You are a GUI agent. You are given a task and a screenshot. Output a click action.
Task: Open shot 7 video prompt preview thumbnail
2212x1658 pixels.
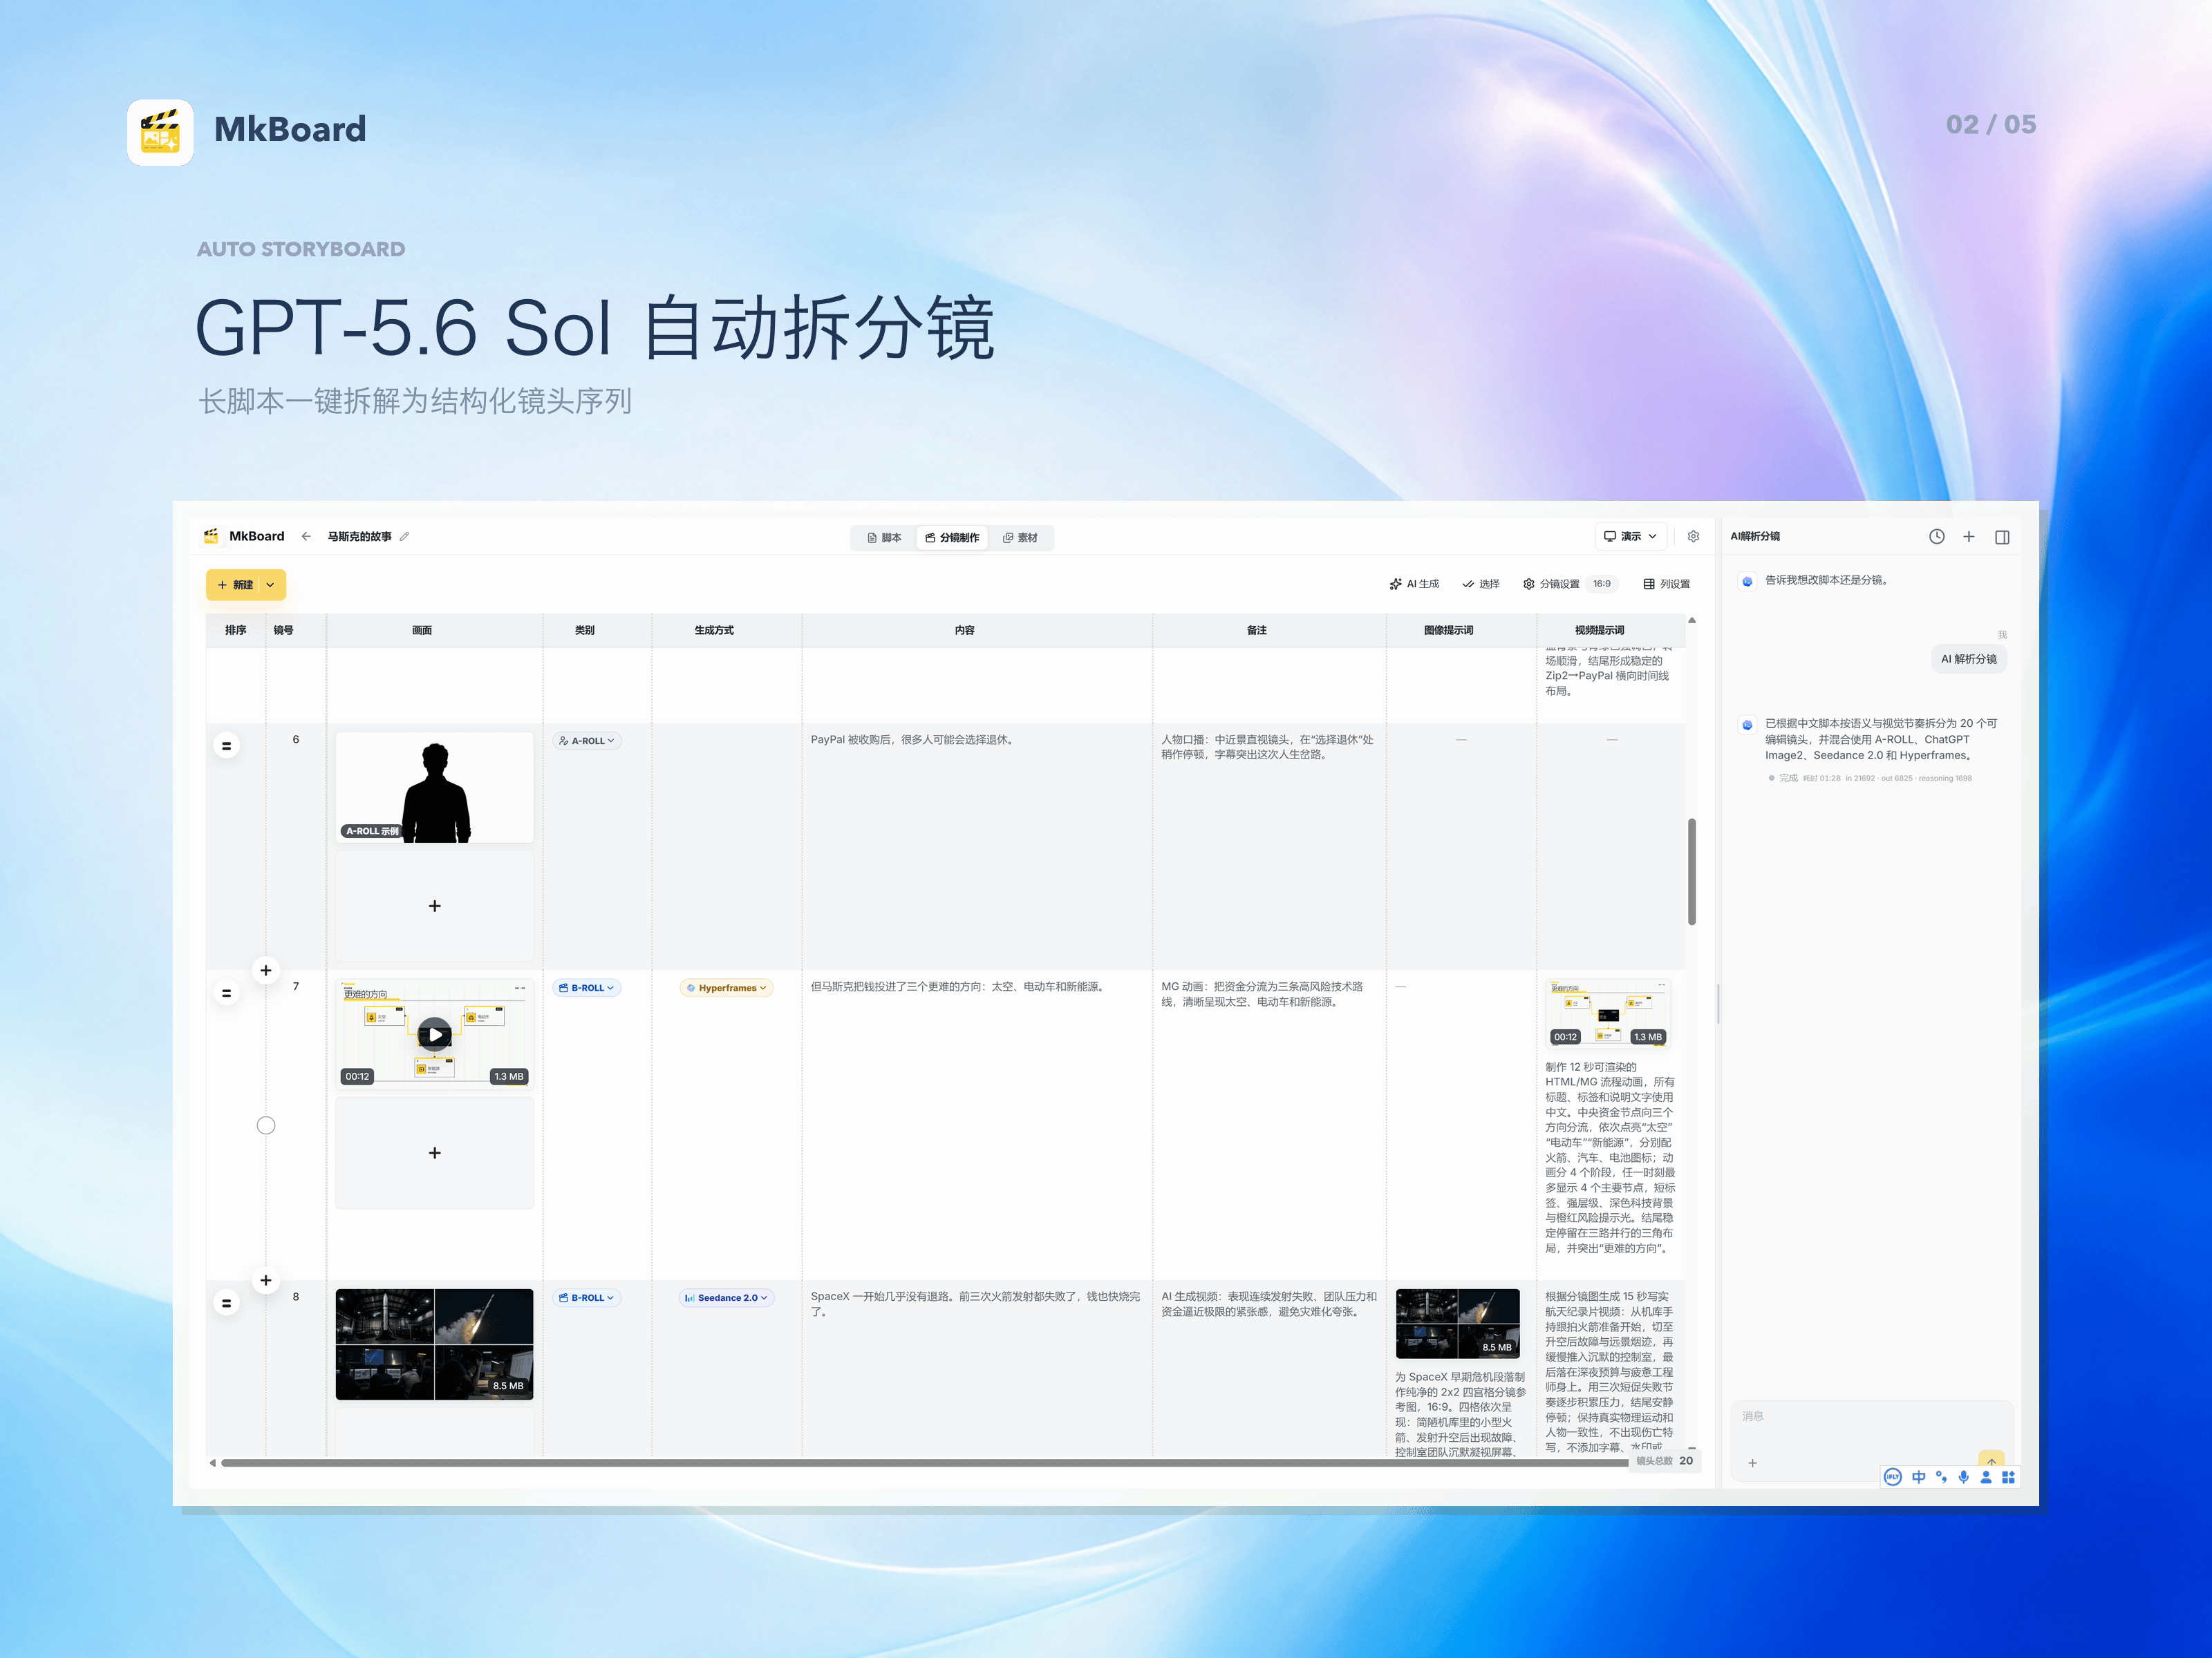pyautogui.click(x=1608, y=1013)
